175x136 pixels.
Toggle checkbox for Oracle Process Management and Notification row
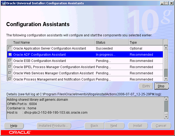tap(10, 79)
